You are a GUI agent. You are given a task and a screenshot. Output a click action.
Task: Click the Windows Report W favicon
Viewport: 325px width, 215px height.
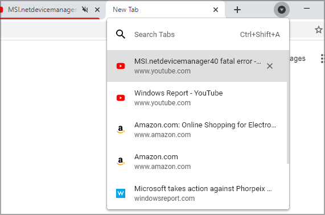(121, 193)
